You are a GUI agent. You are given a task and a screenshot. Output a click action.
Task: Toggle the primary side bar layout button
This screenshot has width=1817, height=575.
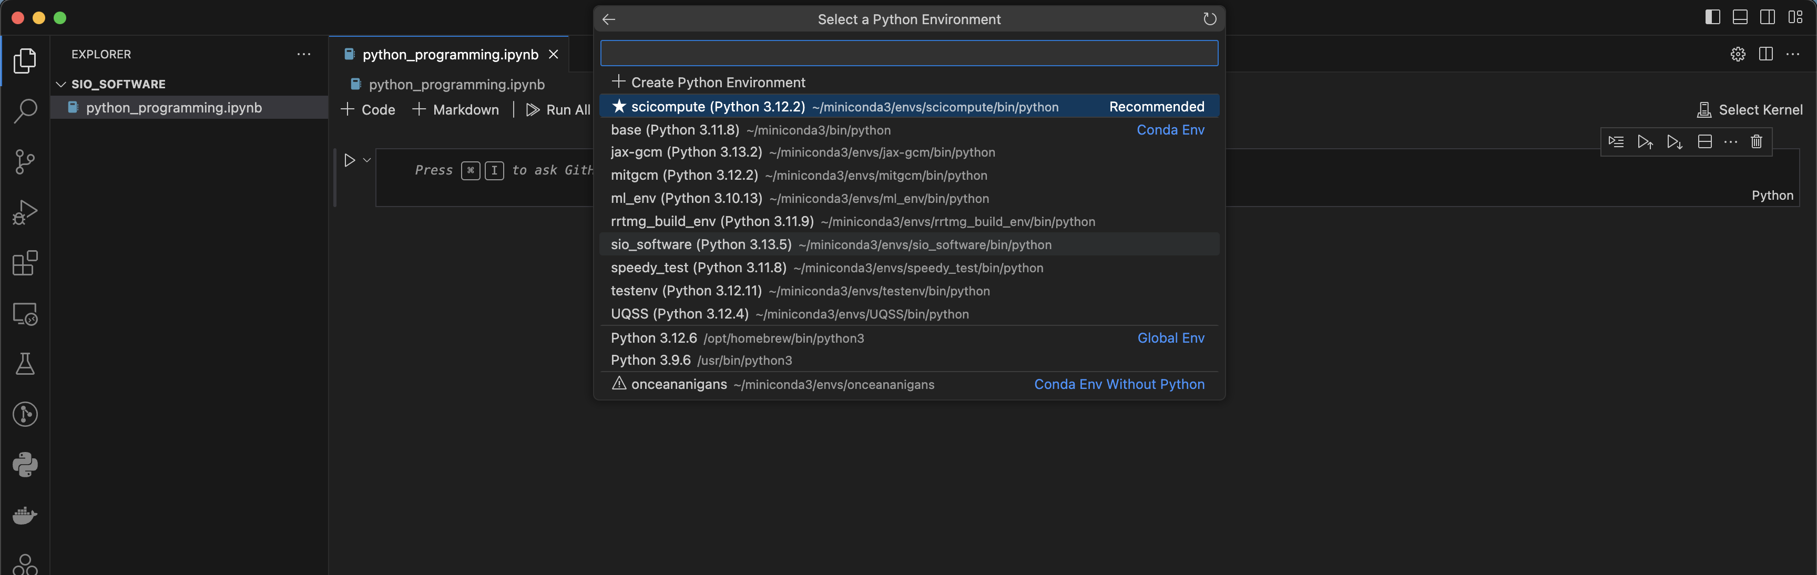(x=1712, y=18)
